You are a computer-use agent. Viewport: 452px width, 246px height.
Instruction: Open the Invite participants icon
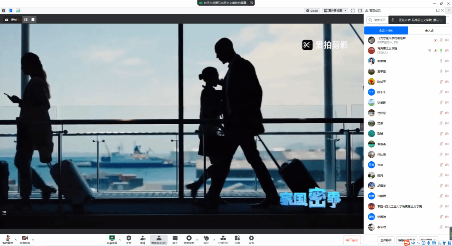pyautogui.click(x=142, y=238)
